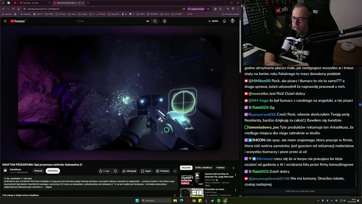The height and width of the screenshot is (204, 362).
Task: Go back with browser back arrow
Action: pos(3,9)
